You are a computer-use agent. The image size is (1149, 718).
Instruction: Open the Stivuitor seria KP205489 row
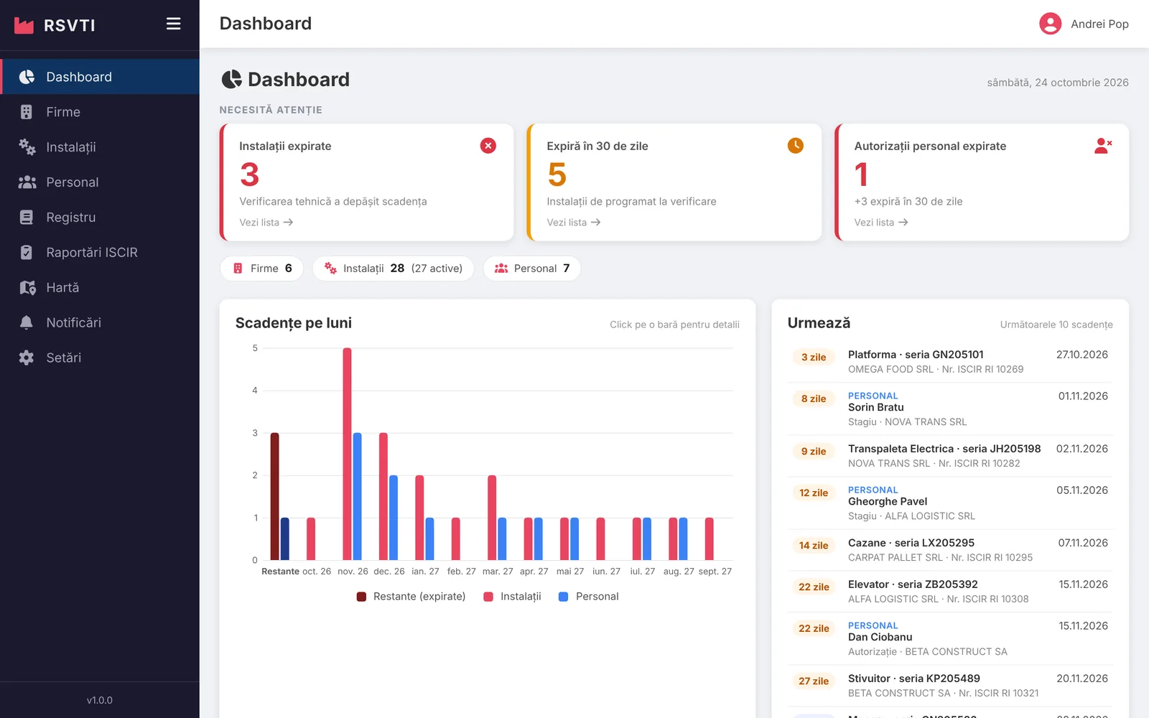point(950,686)
